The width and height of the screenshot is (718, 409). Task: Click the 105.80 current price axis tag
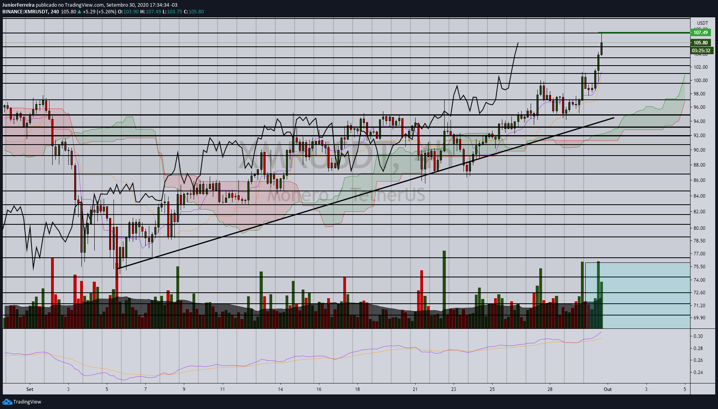click(701, 43)
